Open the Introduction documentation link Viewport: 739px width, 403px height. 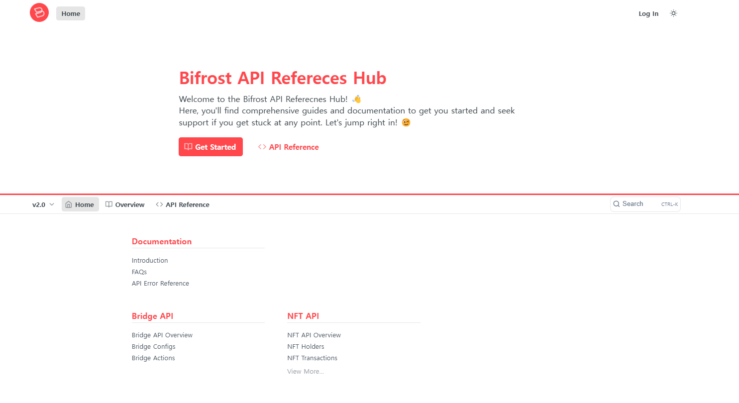click(150, 261)
